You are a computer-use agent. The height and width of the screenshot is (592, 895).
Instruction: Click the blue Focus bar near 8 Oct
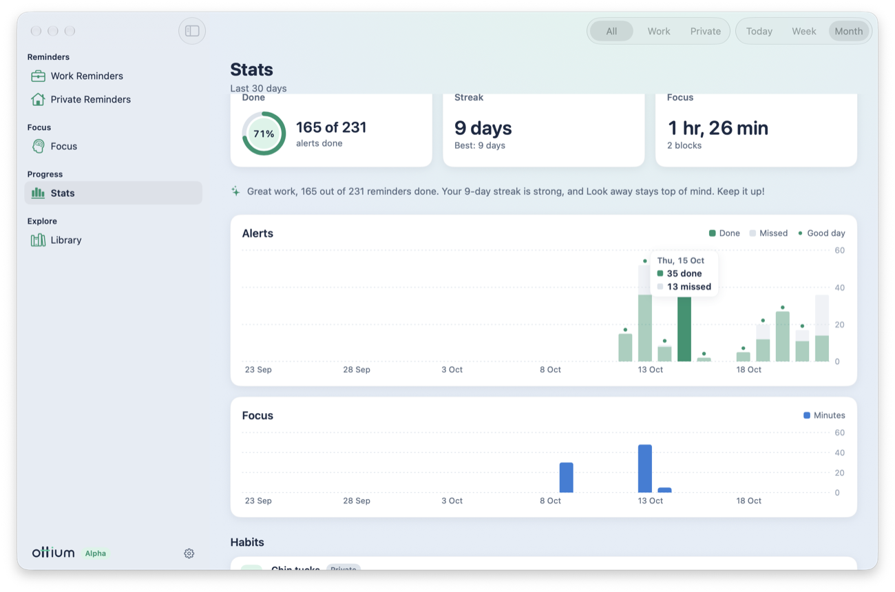[567, 478]
